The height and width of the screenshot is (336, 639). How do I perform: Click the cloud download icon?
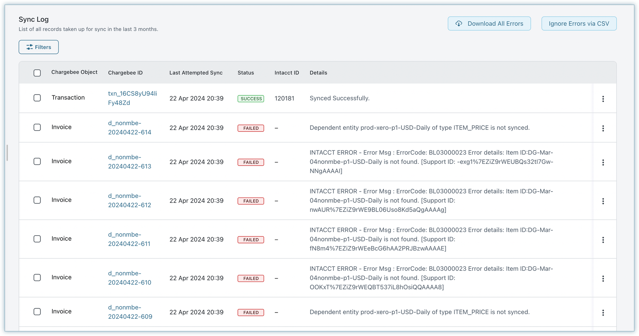(x=459, y=24)
